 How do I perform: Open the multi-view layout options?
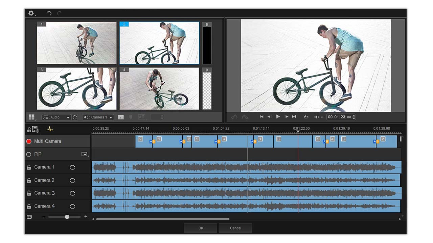pos(32,117)
